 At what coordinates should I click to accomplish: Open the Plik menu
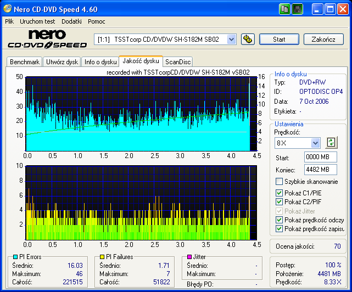[x=9, y=21]
